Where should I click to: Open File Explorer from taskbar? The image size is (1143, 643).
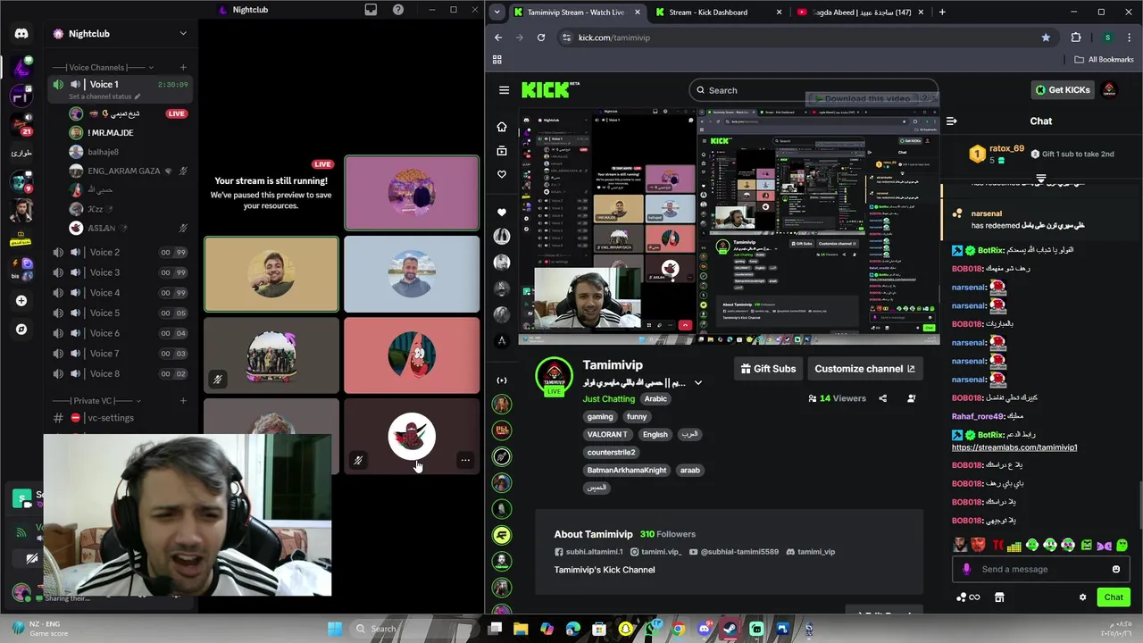click(521, 629)
